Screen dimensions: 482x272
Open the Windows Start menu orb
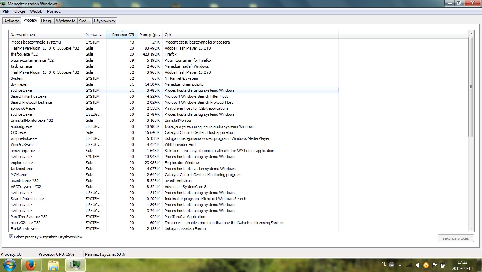(x=9, y=265)
